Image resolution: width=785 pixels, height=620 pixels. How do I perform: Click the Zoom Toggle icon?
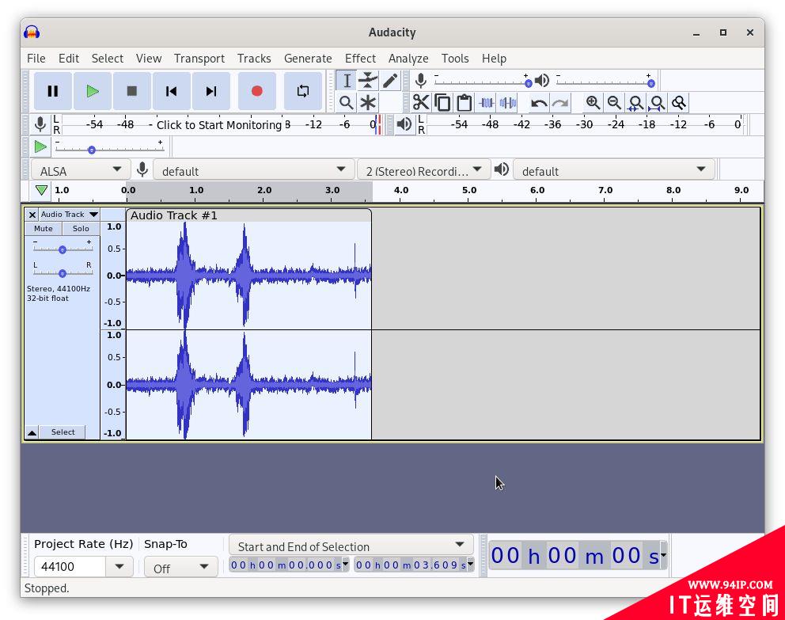coord(679,103)
